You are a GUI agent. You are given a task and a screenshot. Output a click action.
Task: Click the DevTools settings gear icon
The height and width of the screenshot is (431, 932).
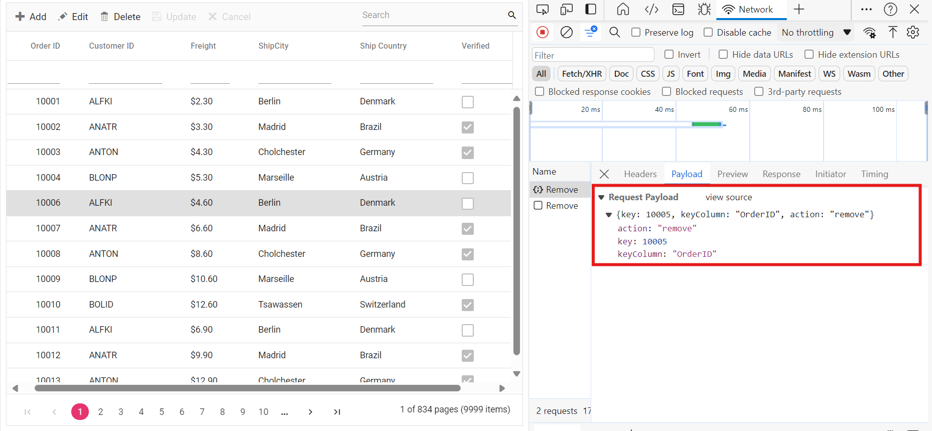click(913, 33)
